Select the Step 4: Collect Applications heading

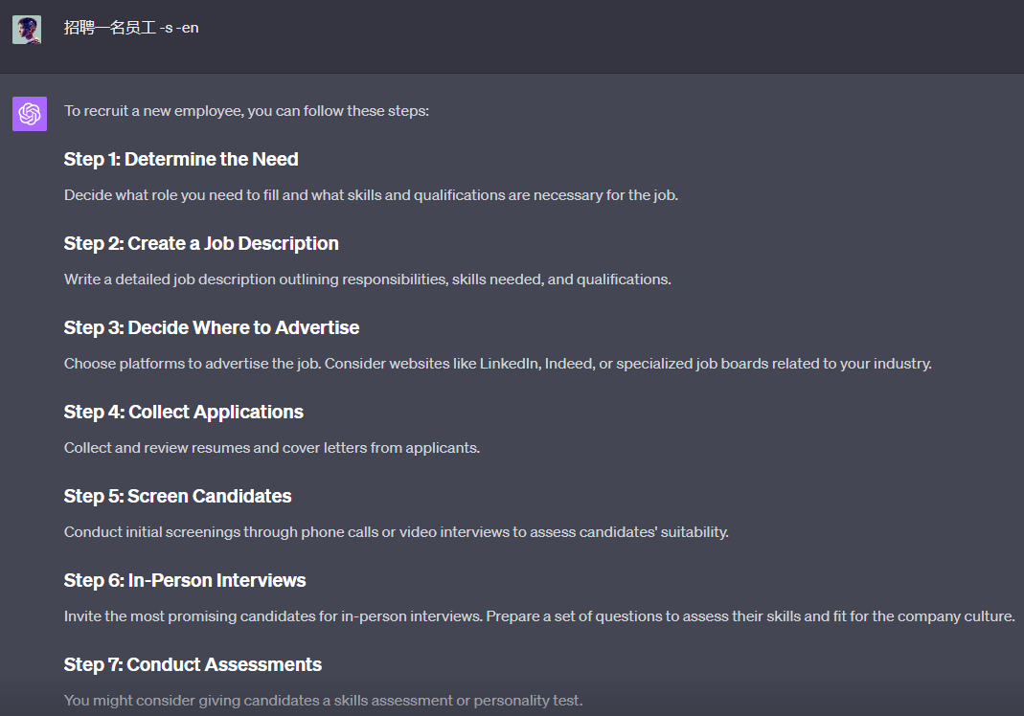point(184,412)
